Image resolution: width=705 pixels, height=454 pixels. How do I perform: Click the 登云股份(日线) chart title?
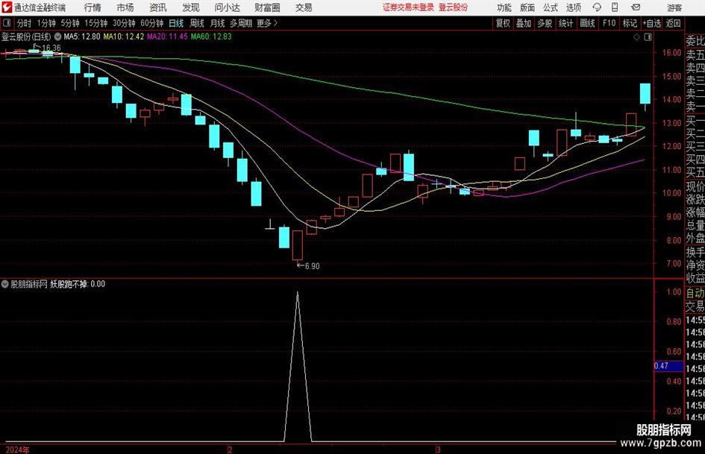27,37
